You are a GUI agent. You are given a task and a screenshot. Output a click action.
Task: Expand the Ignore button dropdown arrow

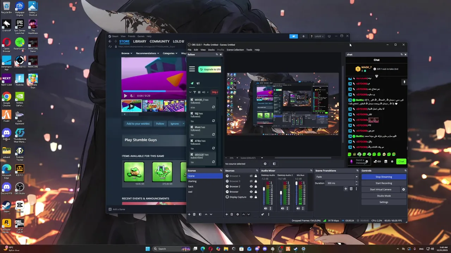click(x=183, y=124)
